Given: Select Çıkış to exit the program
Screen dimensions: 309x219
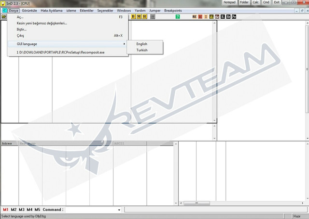Looking at the screenshot, I should [x=68, y=36].
